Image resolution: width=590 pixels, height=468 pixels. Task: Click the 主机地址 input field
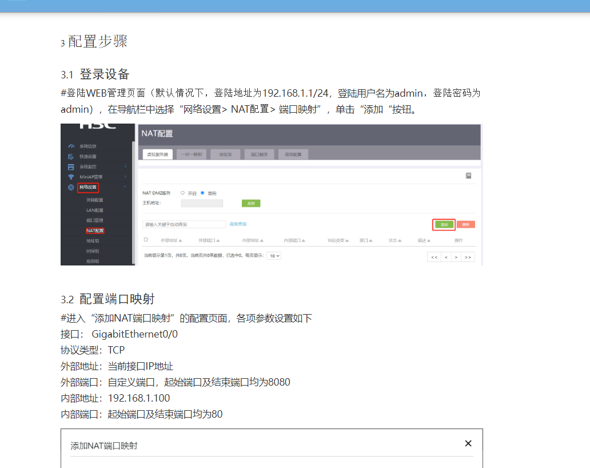[x=202, y=203]
